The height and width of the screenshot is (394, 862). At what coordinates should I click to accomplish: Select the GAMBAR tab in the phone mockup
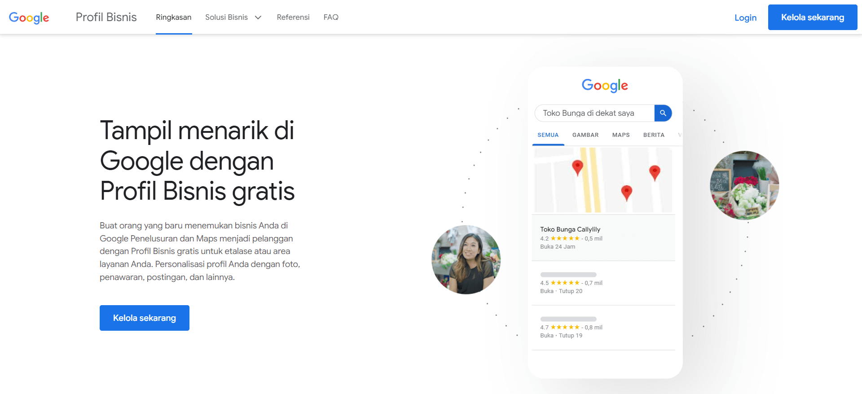coord(585,135)
